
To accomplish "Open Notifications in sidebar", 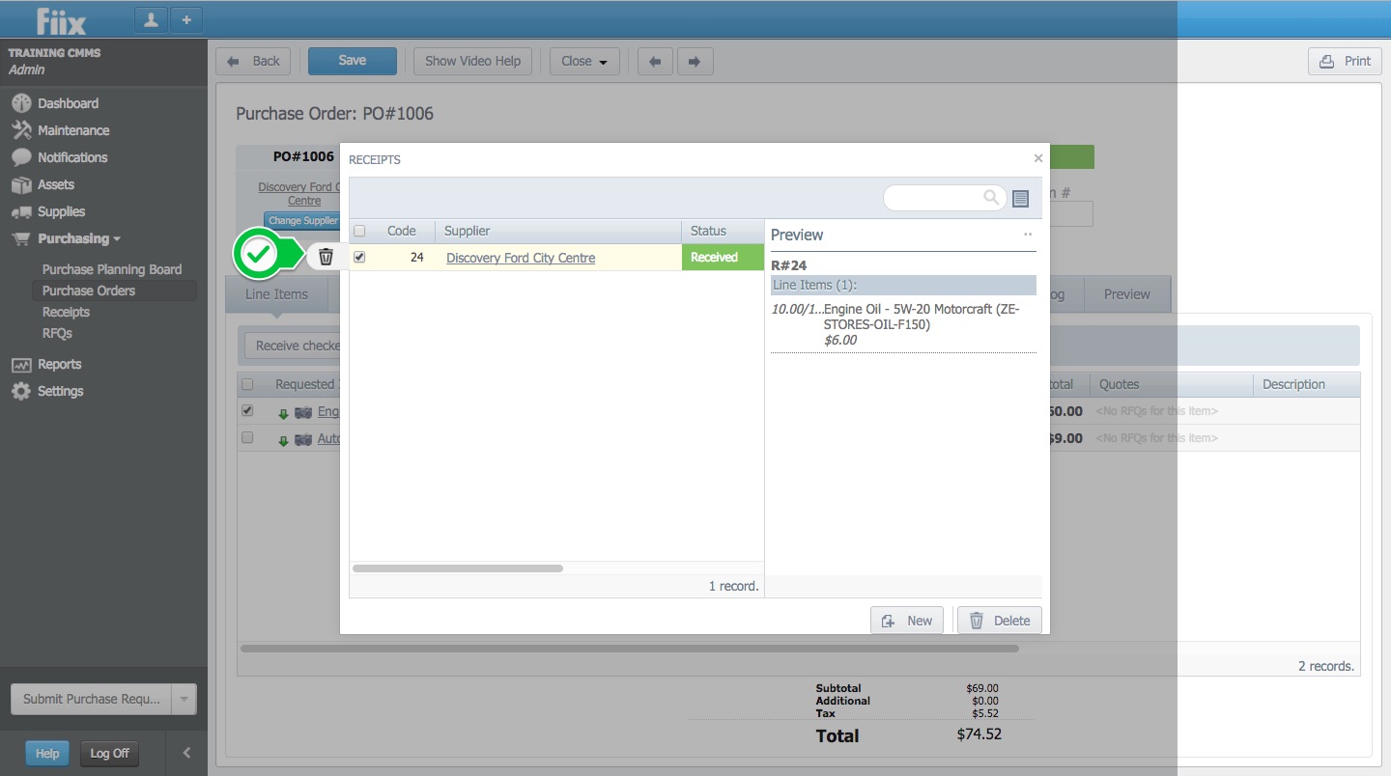I will (72, 157).
